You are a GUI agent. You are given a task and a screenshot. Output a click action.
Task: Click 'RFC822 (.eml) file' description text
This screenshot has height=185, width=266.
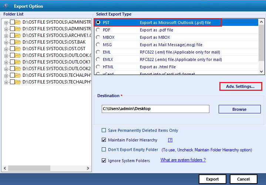click(x=180, y=52)
